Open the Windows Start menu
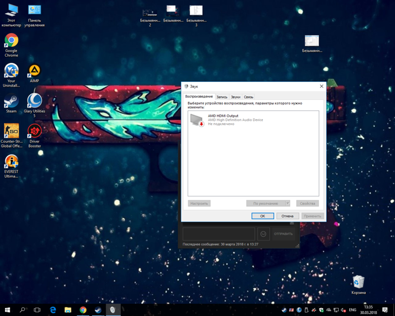The width and height of the screenshot is (395, 316). tap(7, 310)
